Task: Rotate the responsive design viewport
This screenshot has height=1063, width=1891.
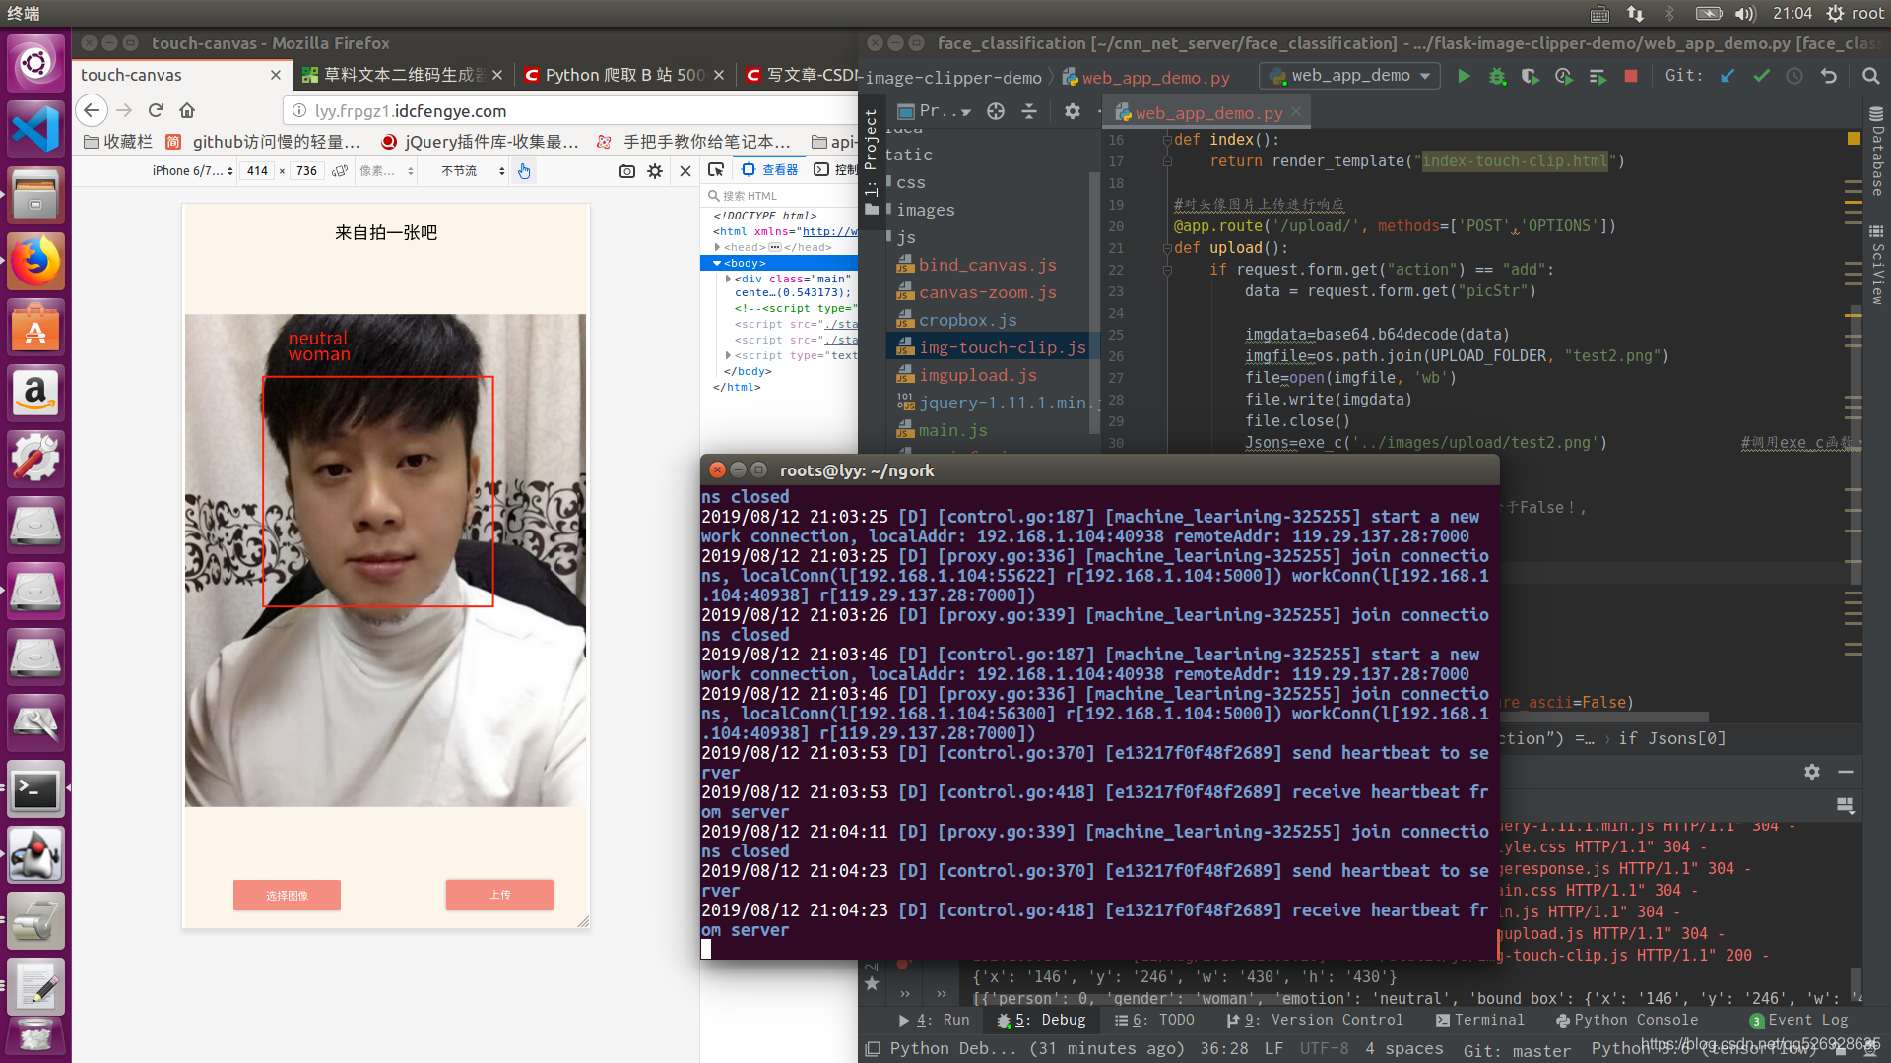Action: pyautogui.click(x=340, y=171)
